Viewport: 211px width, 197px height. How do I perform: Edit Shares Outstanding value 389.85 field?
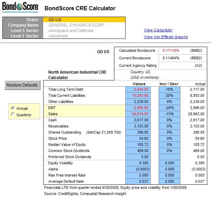coord(138,132)
